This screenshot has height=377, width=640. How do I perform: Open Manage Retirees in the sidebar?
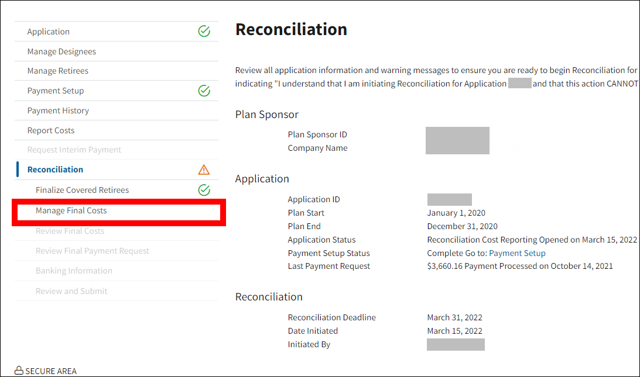point(58,71)
